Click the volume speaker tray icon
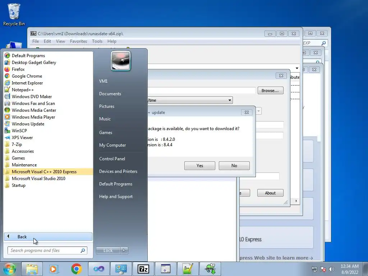Viewport: 368px width, 276px height. coord(331,269)
